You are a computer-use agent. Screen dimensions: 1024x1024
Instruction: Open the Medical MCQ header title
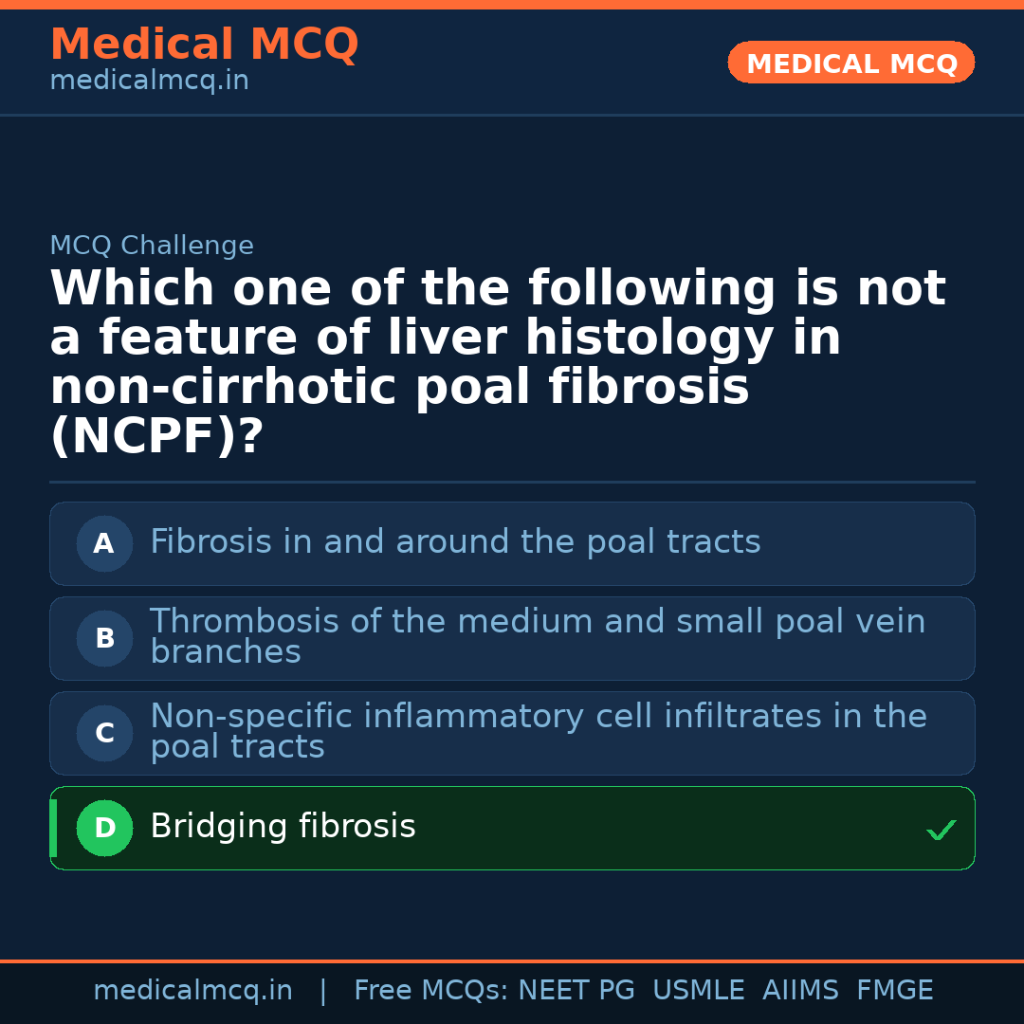tap(204, 45)
